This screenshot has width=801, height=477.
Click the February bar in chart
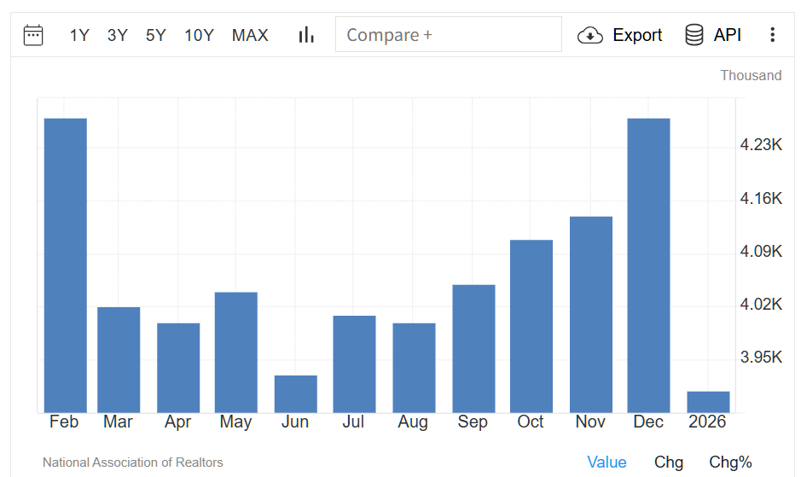(66, 265)
